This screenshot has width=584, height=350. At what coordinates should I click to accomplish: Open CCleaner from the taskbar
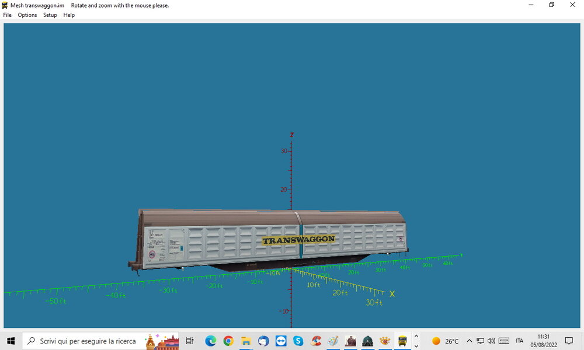(x=316, y=341)
